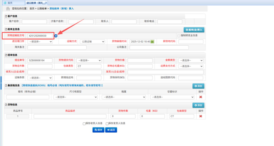274x146 pixels.
Task: Open the 金额类型 dropdown
Action: (x=191, y=60)
